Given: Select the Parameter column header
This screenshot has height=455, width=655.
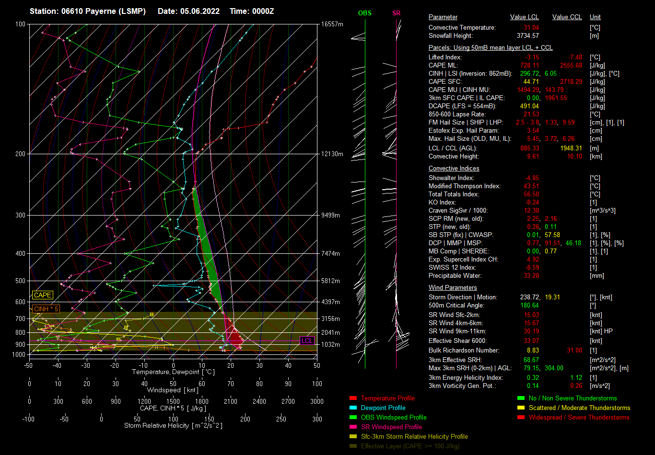Looking at the screenshot, I should click(443, 17).
